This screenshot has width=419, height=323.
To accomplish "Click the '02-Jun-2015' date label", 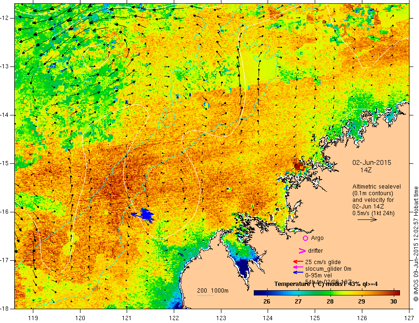I will 372,162.
